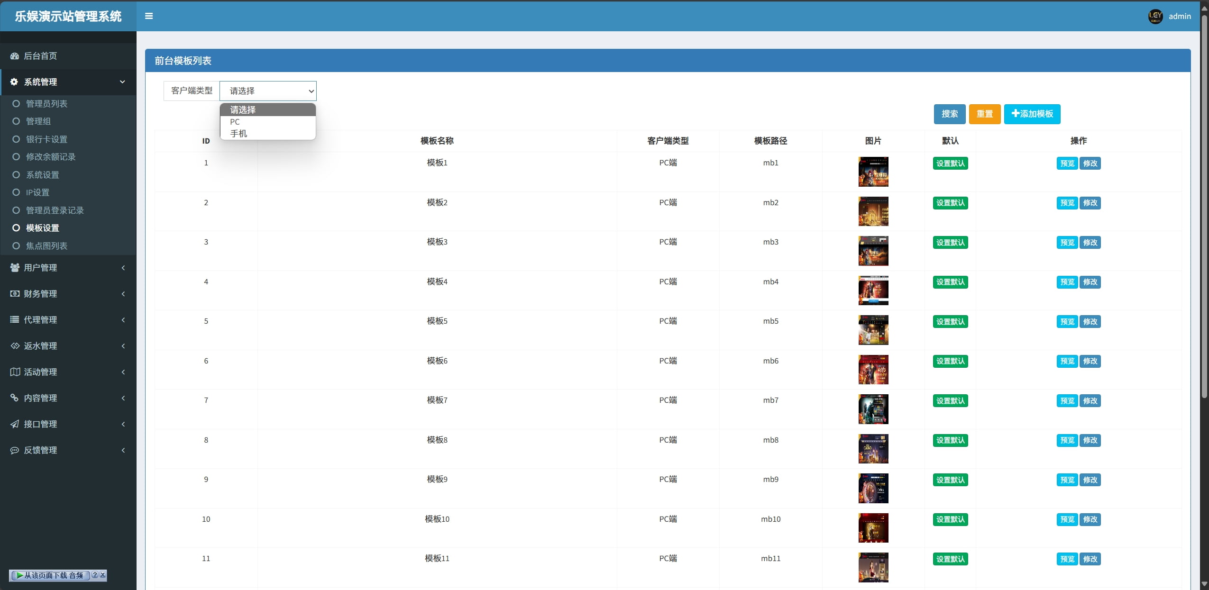Click the circle icon next to 管理员列表
1209x590 pixels.
(16, 104)
